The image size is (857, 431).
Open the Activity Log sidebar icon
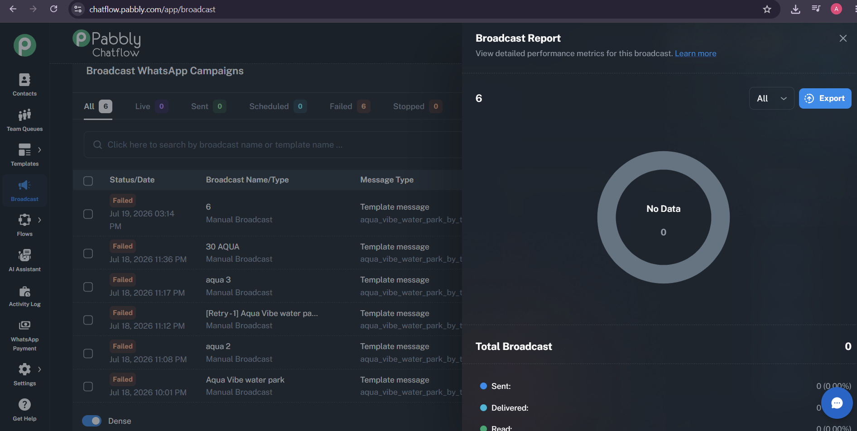coord(24,291)
